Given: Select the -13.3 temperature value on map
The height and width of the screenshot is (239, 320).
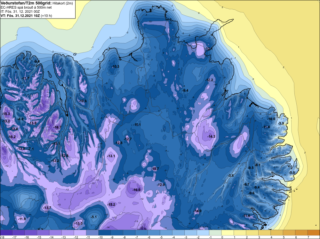Looking at the screenshot, I should point(79,224).
